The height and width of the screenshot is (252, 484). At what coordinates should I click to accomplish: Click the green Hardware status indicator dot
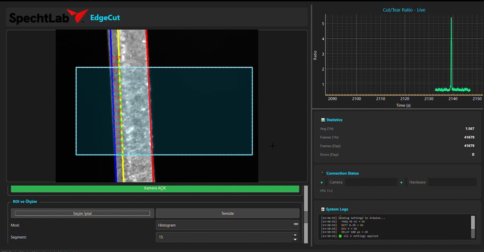401,182
